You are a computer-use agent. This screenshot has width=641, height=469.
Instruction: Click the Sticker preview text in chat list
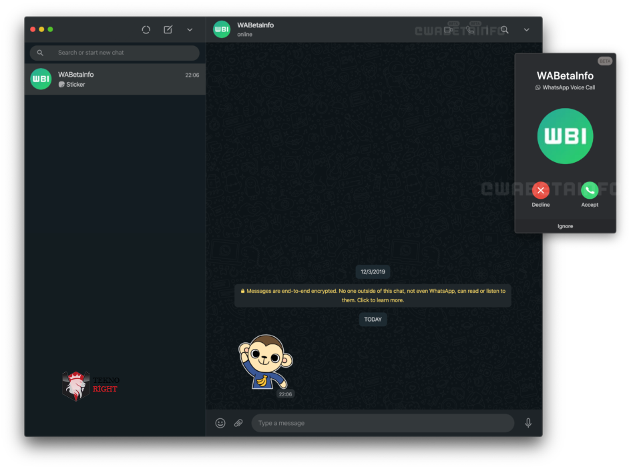click(75, 85)
